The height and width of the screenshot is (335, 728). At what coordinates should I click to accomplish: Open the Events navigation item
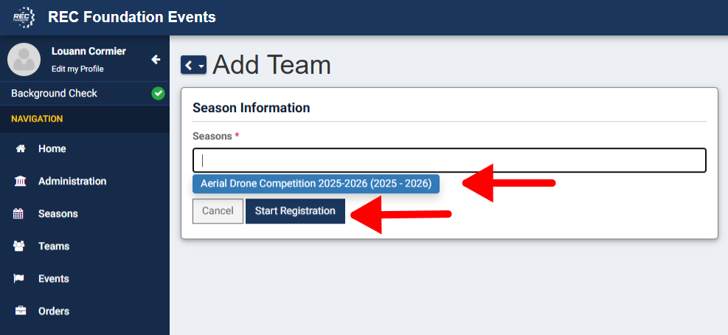click(x=53, y=279)
